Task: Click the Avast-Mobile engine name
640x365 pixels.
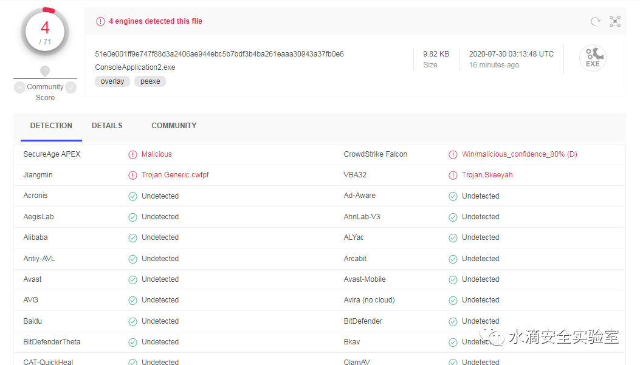Action: [365, 279]
